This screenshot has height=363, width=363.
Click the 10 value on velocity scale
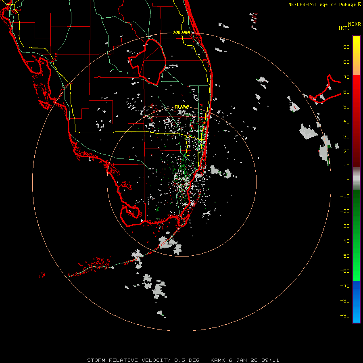pos(346,167)
